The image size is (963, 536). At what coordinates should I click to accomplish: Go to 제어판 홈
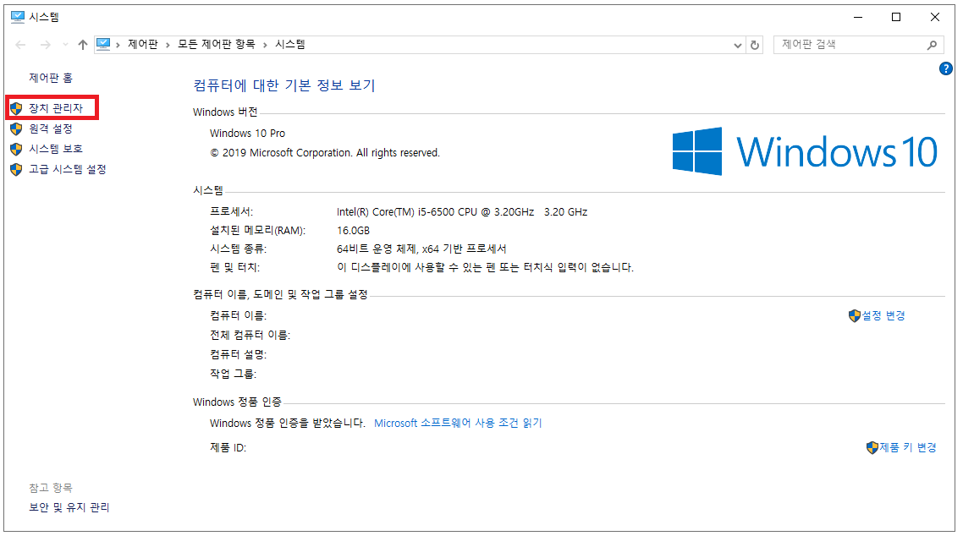click(51, 78)
